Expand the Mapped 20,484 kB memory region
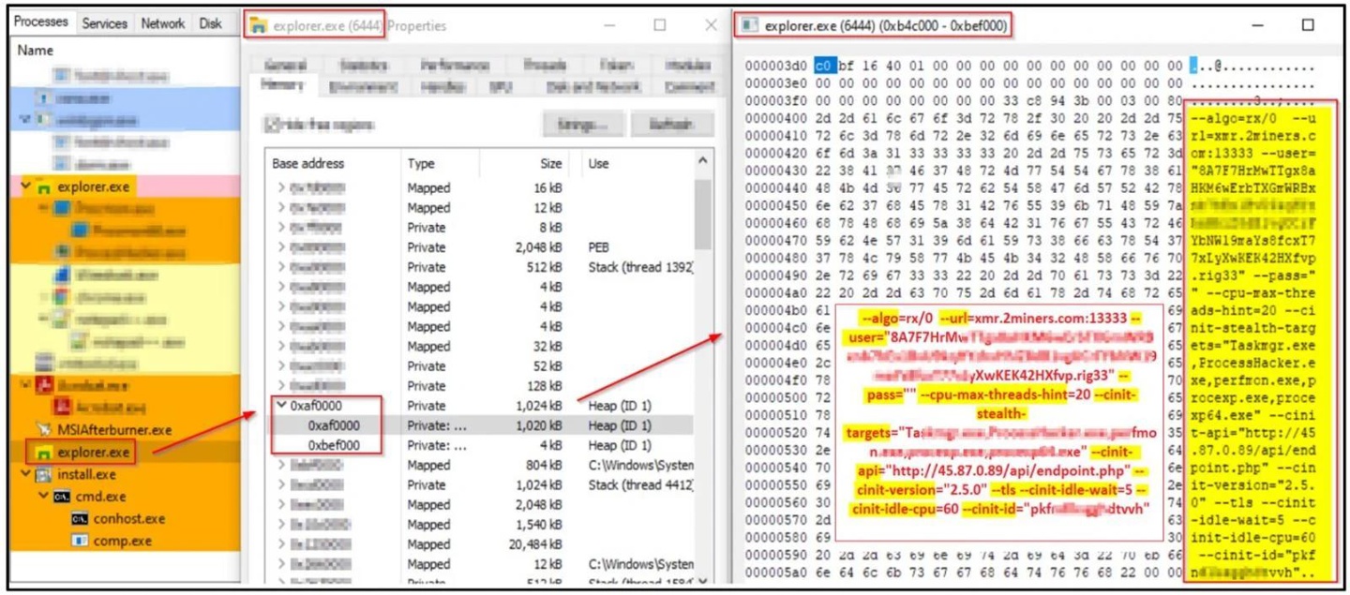Image resolution: width=1350 pixels, height=595 pixels. [x=280, y=544]
